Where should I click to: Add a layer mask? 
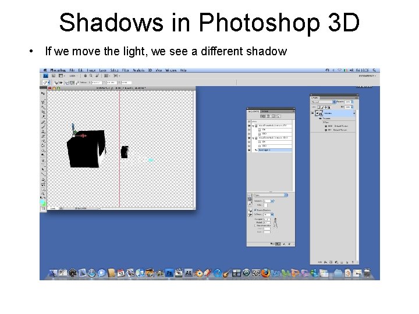(331, 262)
